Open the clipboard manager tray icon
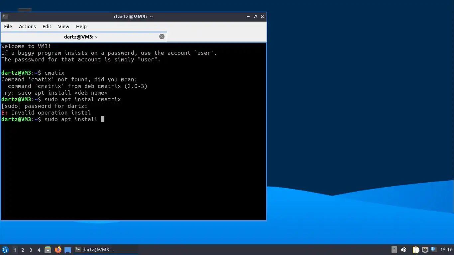The height and width of the screenshot is (255, 454). tap(416, 250)
